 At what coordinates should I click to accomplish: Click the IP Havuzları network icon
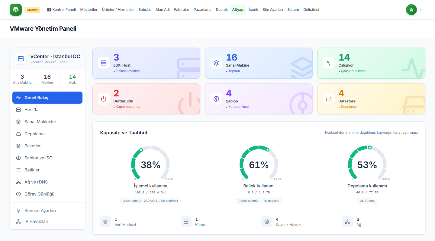[18, 221]
